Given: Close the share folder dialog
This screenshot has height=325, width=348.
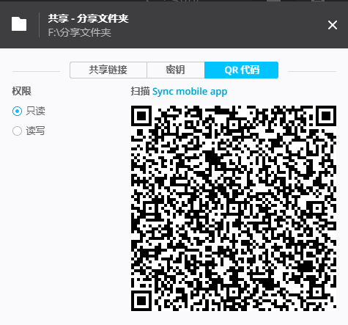Looking at the screenshot, I should tap(333, 25).
